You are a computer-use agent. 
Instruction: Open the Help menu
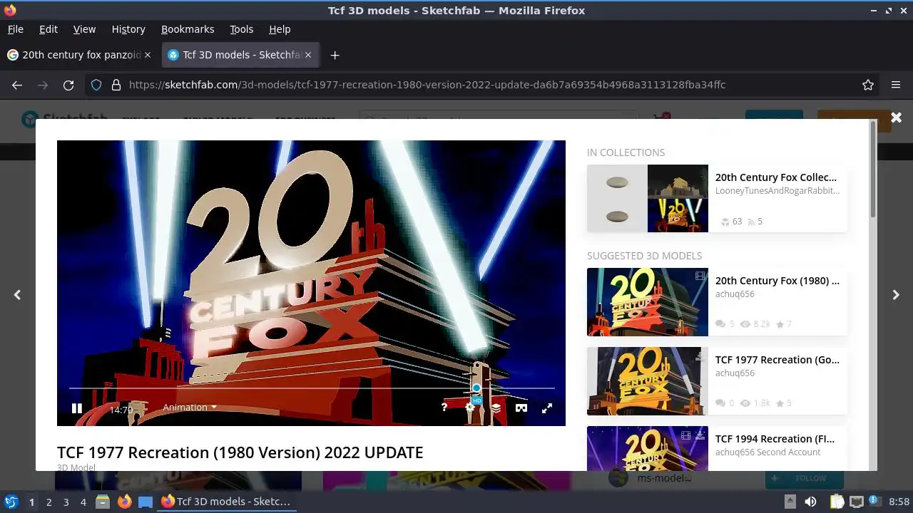(280, 29)
